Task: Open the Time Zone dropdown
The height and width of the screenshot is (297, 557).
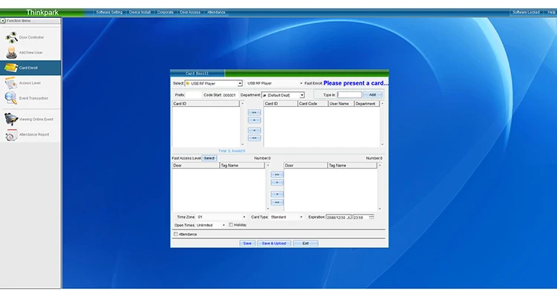Action: coord(244,217)
